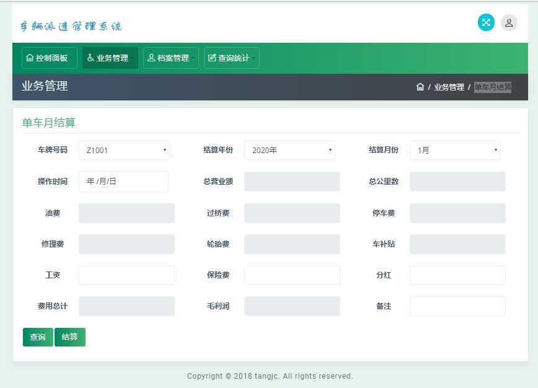This screenshot has height=388, width=538.
Task: Click the 查询 button
Action: [38, 337]
